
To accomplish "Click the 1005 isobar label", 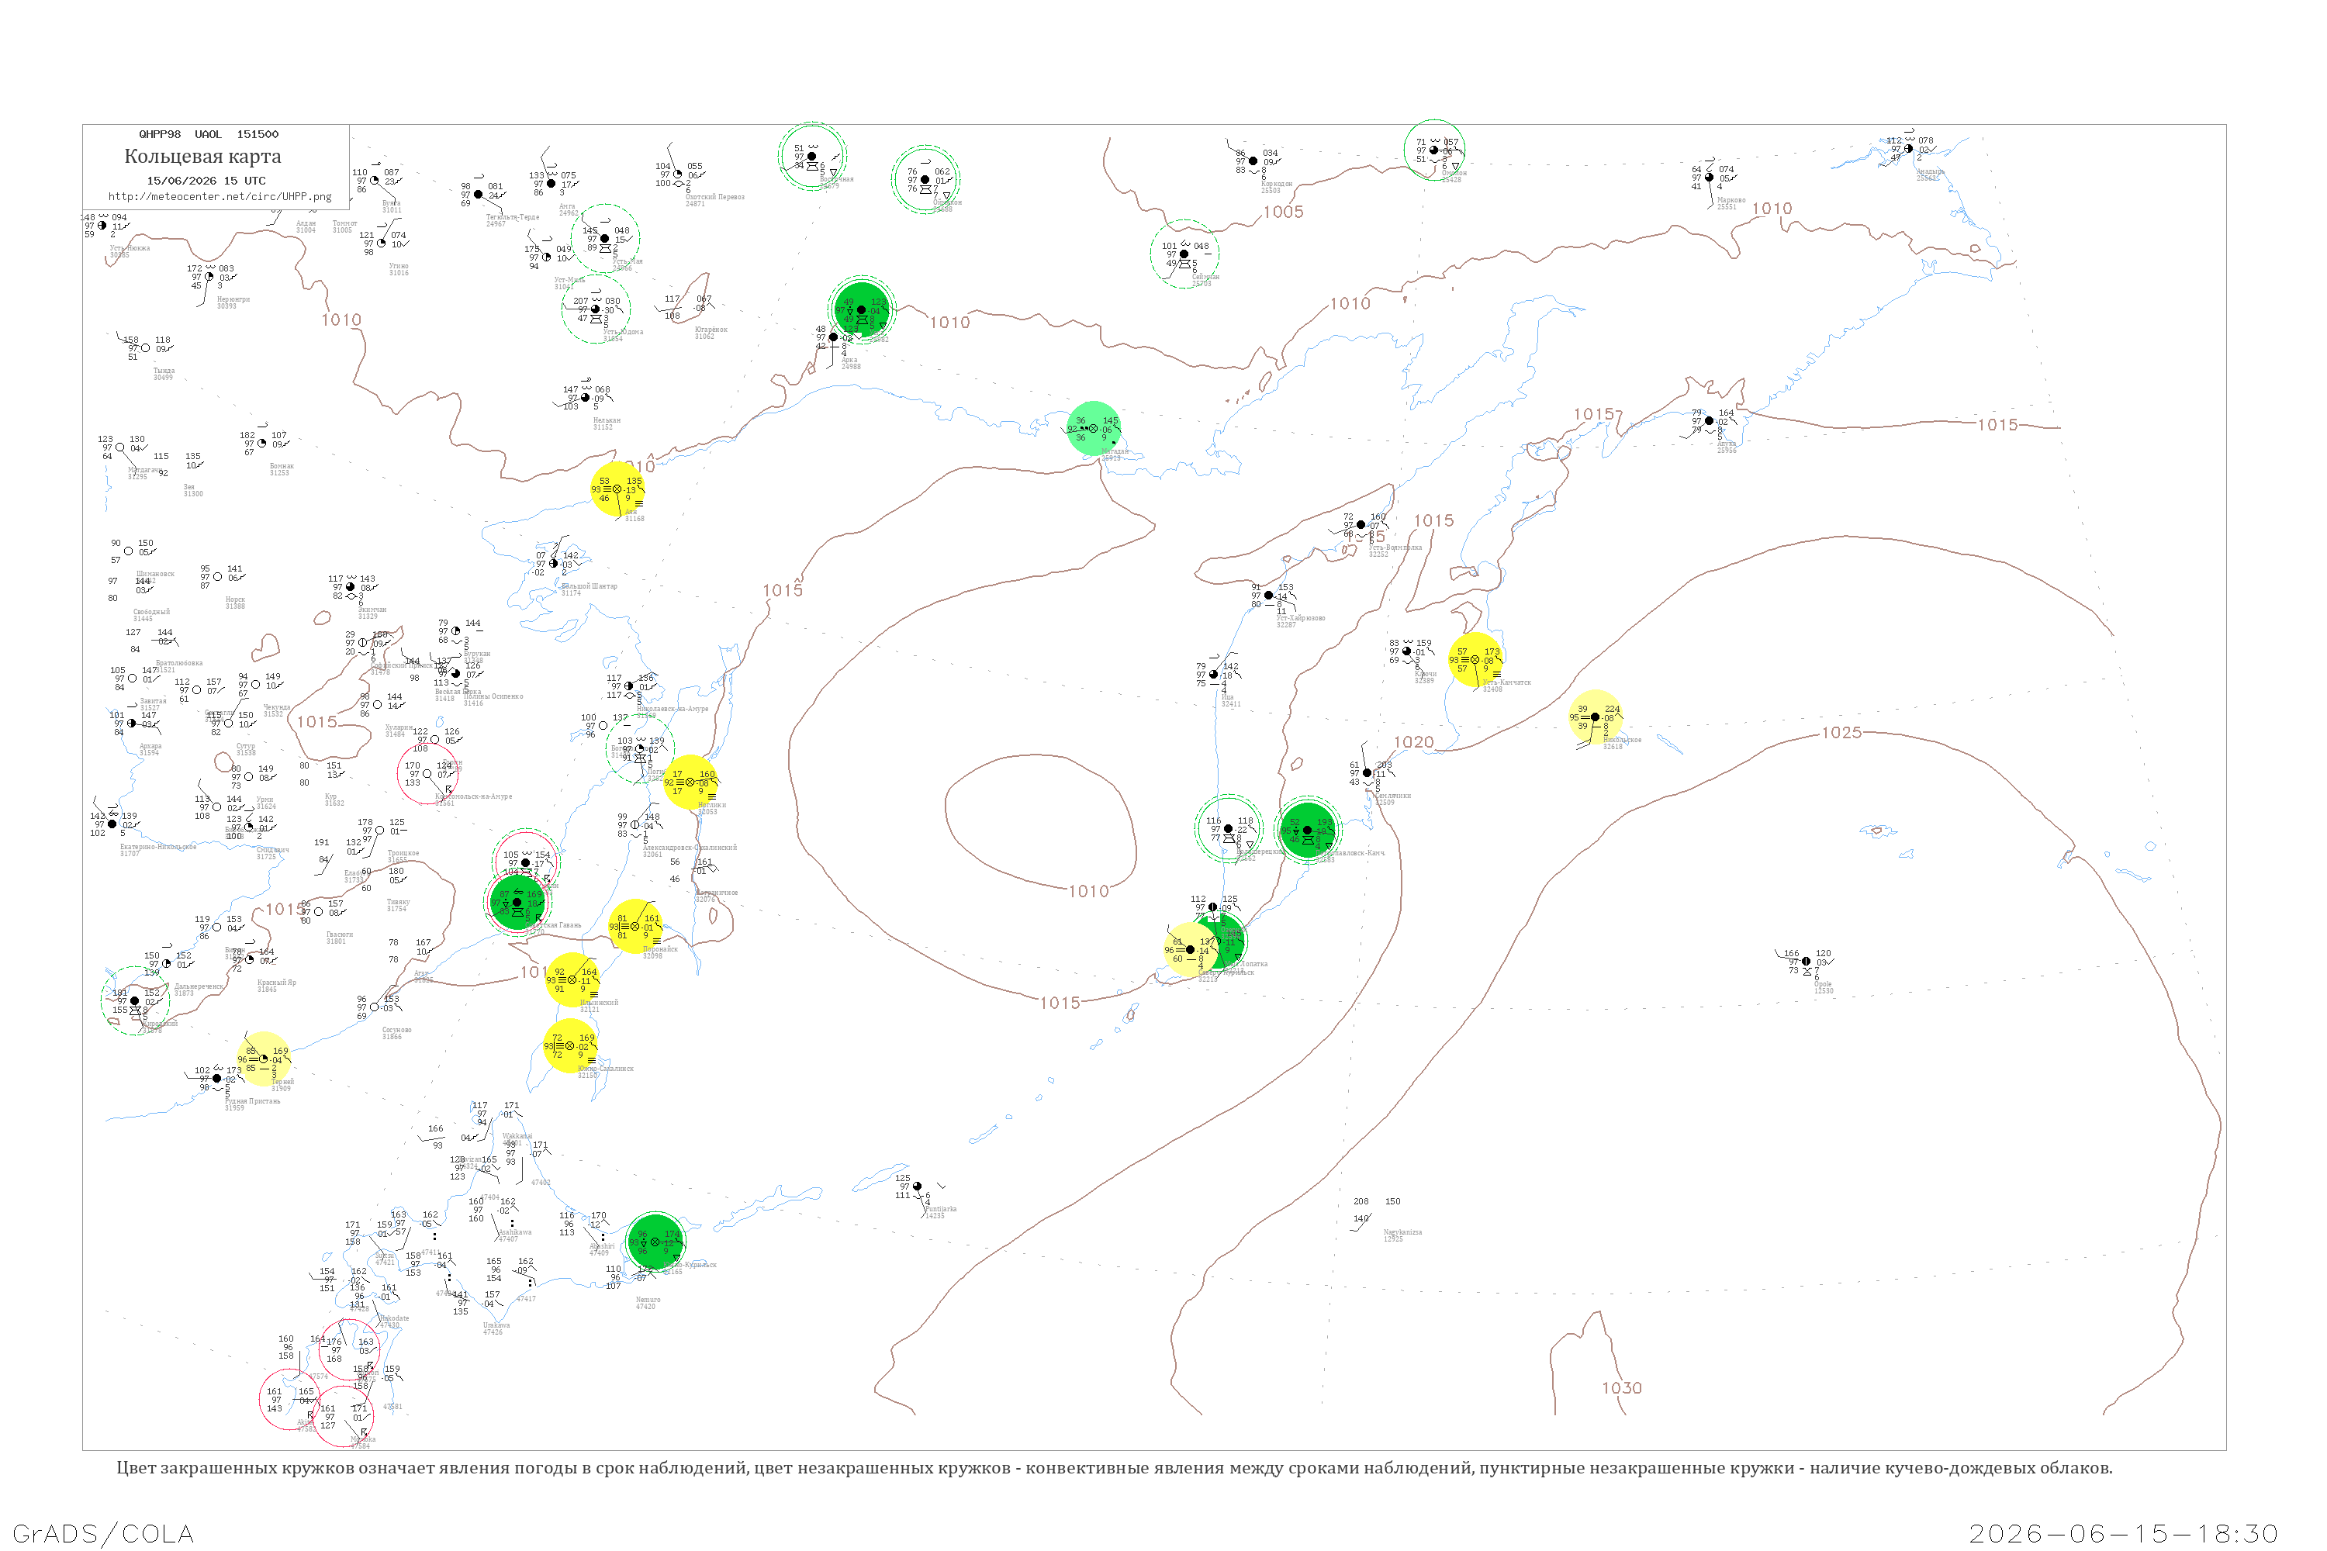I will point(1283,212).
